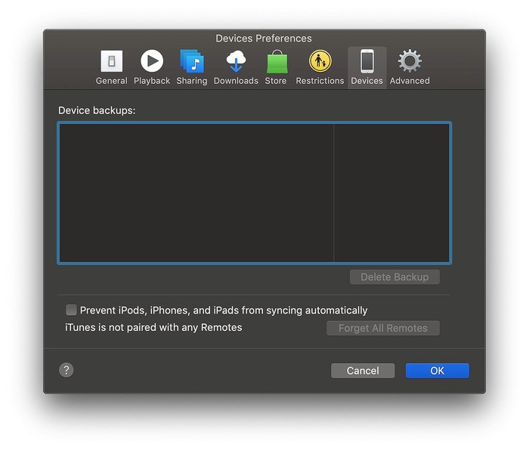
Task: Click the Delete Backup button
Action: (394, 277)
